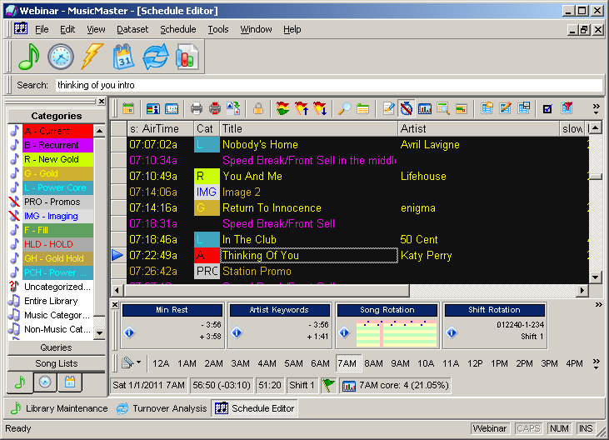Click the Artist column header
Screen dimensions: 609x440
pyautogui.click(x=479, y=128)
